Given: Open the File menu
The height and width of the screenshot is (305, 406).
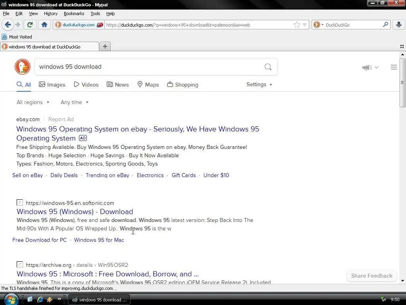Looking at the screenshot, I should (x=6, y=14).
